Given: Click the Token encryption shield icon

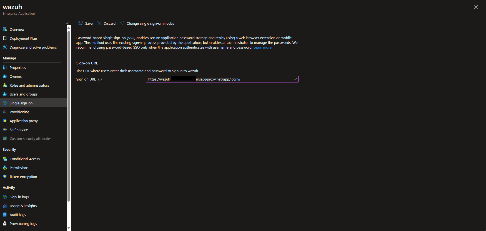Looking at the screenshot, I should [5, 177].
